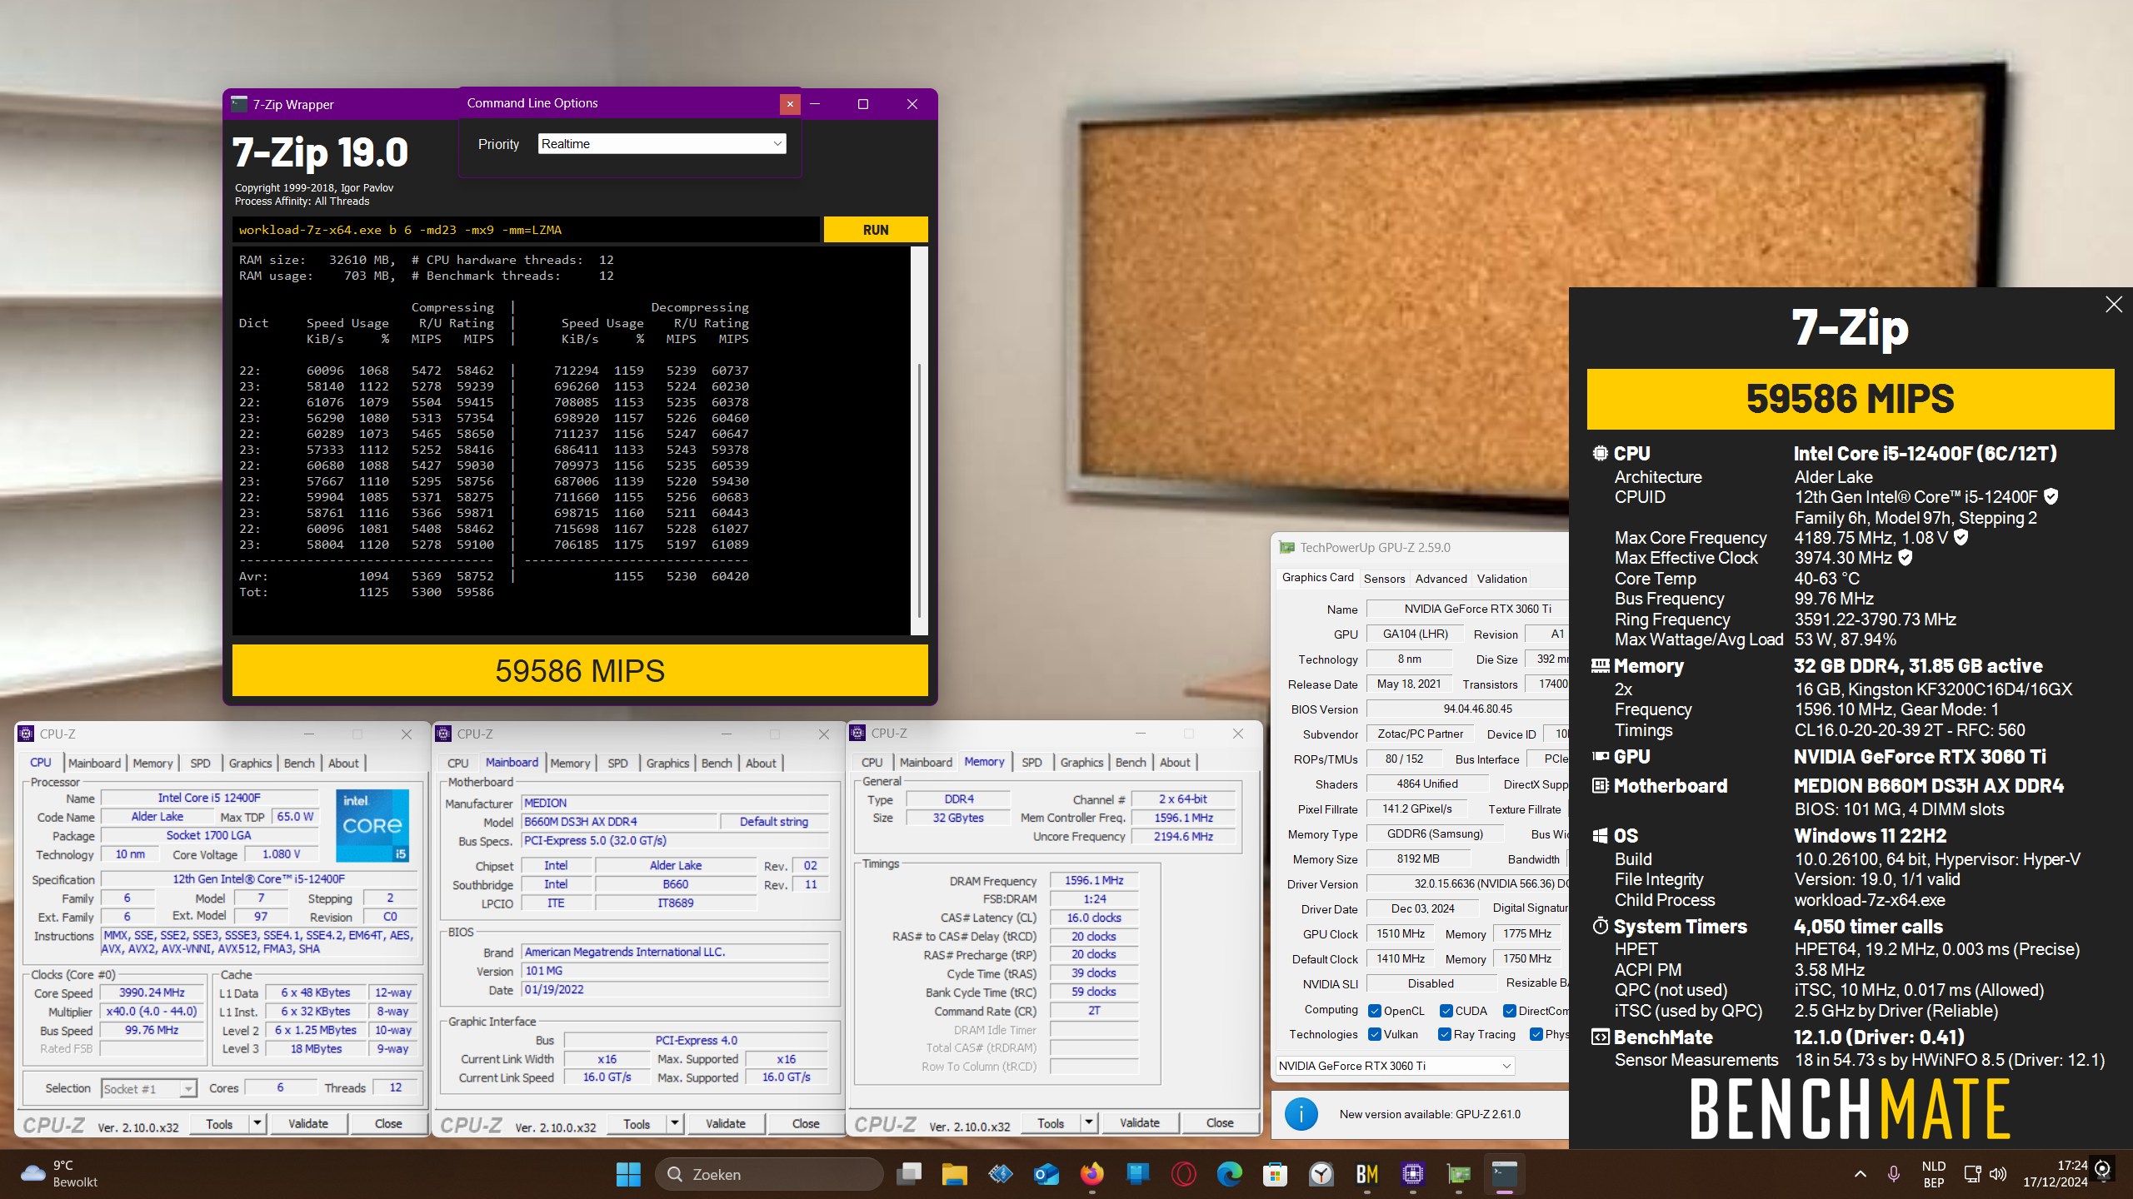
Task: Click the NLD BEP language indicator
Action: pyautogui.click(x=1933, y=1174)
